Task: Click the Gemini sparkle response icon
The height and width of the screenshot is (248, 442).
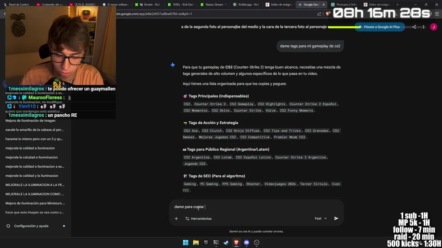Action: coord(173,65)
